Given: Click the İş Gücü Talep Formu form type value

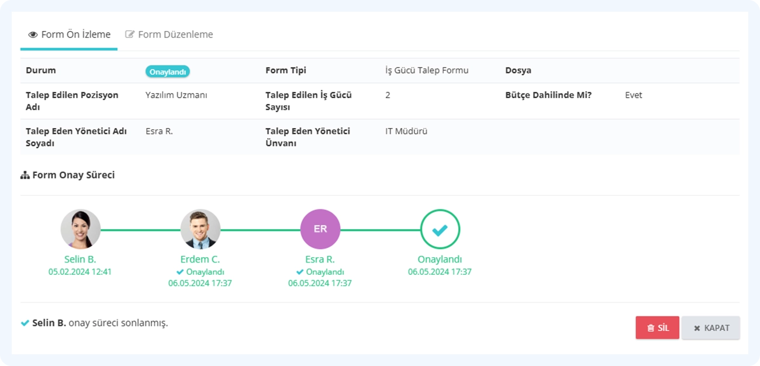Looking at the screenshot, I should [427, 70].
